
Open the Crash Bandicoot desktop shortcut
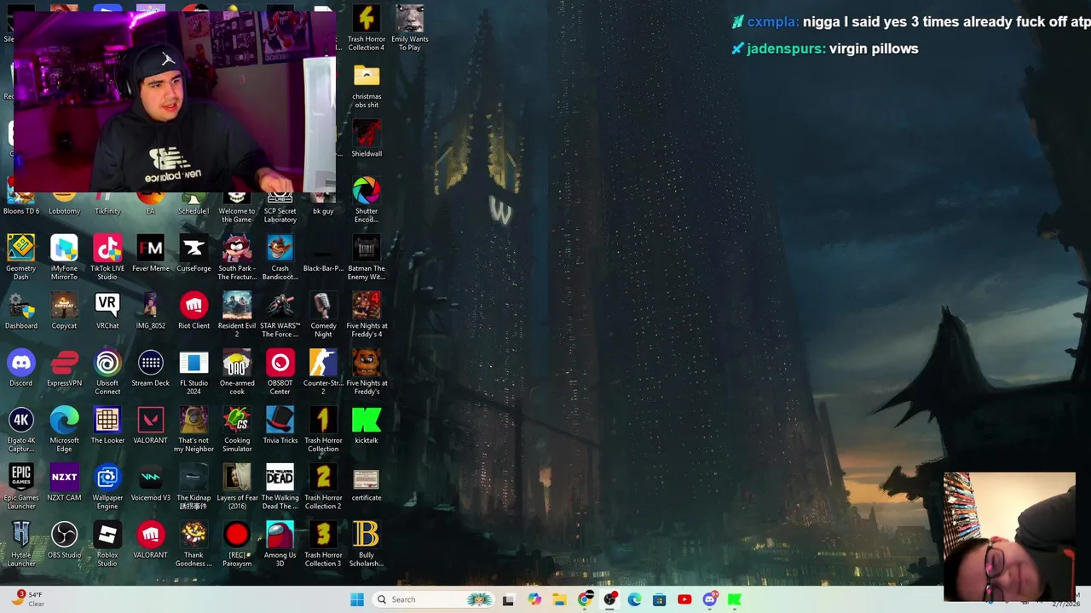[280, 257]
